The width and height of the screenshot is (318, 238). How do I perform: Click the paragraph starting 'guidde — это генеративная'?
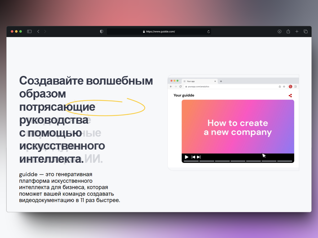70,187
